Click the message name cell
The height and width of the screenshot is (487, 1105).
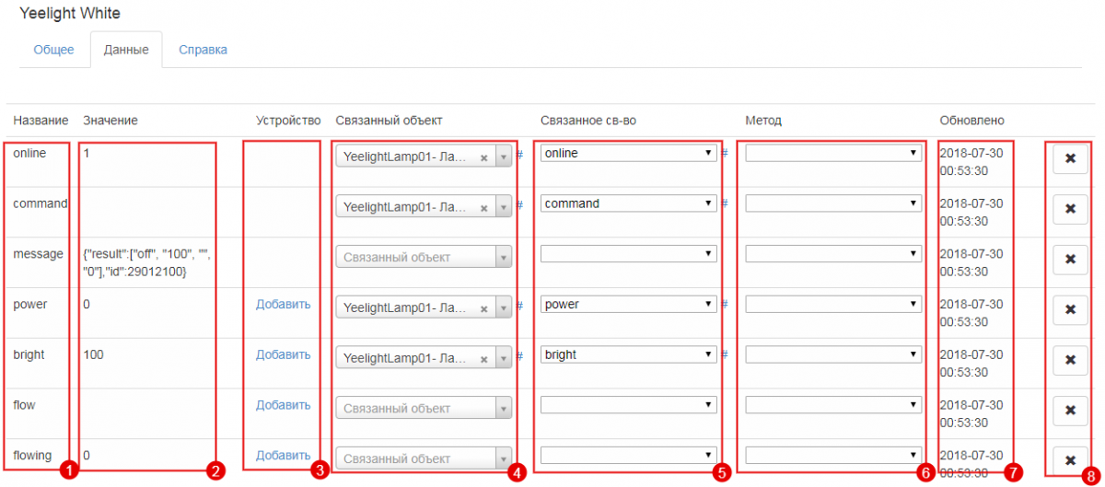pyautogui.click(x=38, y=254)
